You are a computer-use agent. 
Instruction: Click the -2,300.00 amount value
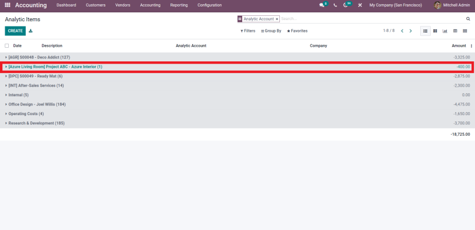[x=461, y=86]
